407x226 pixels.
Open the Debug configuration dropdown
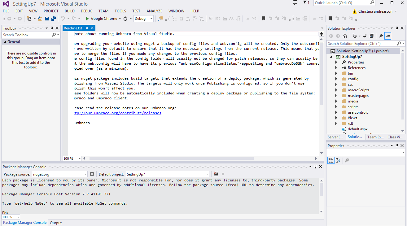click(151, 19)
